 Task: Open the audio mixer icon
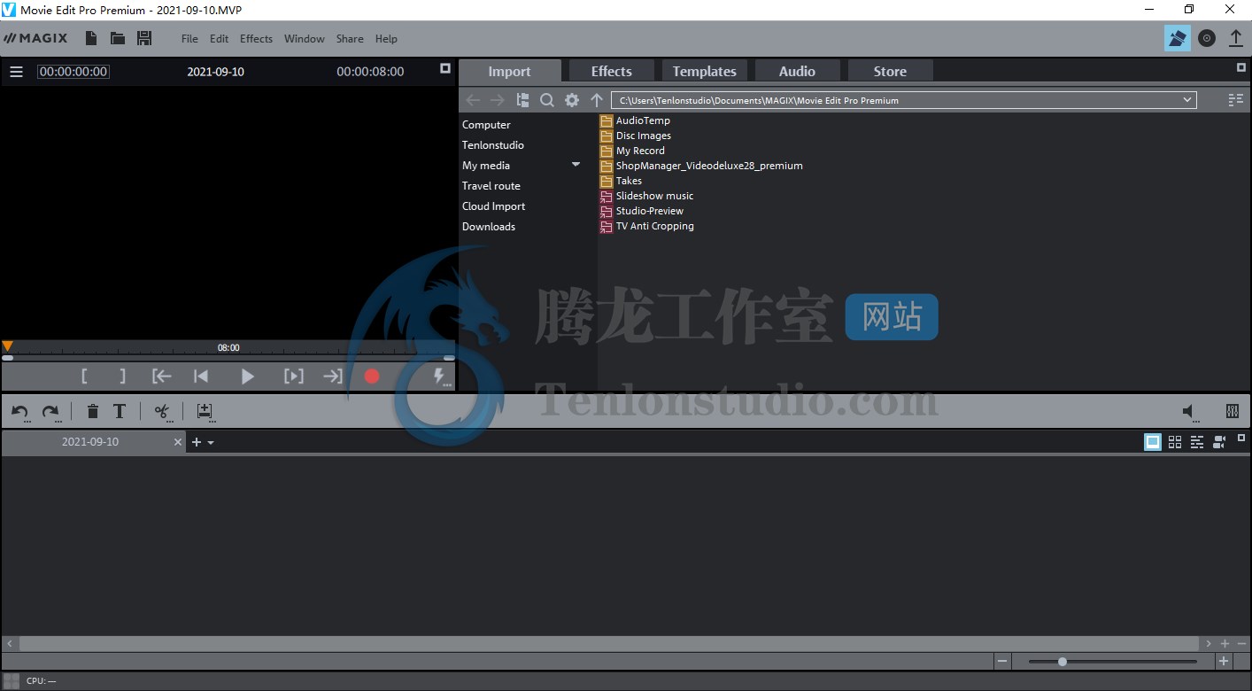[x=1232, y=411]
